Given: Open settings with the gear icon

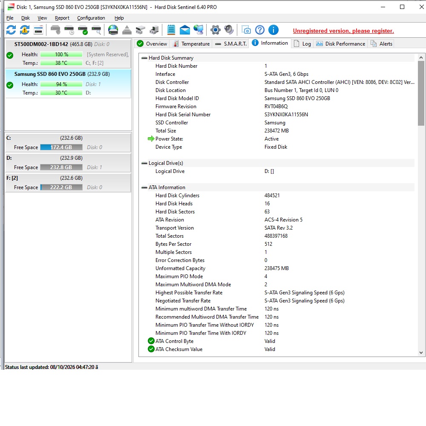Looking at the screenshot, I should (x=216, y=30).
